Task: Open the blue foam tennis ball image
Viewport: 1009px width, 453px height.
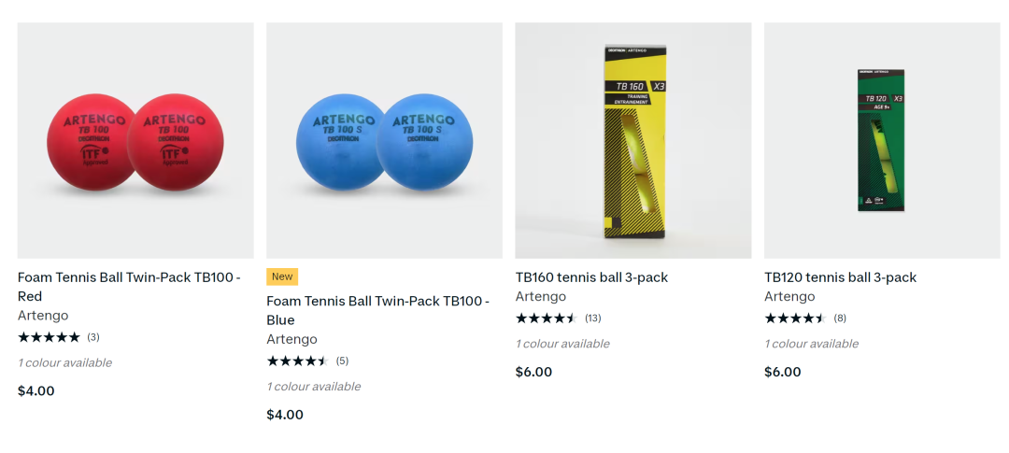Action: tap(384, 140)
